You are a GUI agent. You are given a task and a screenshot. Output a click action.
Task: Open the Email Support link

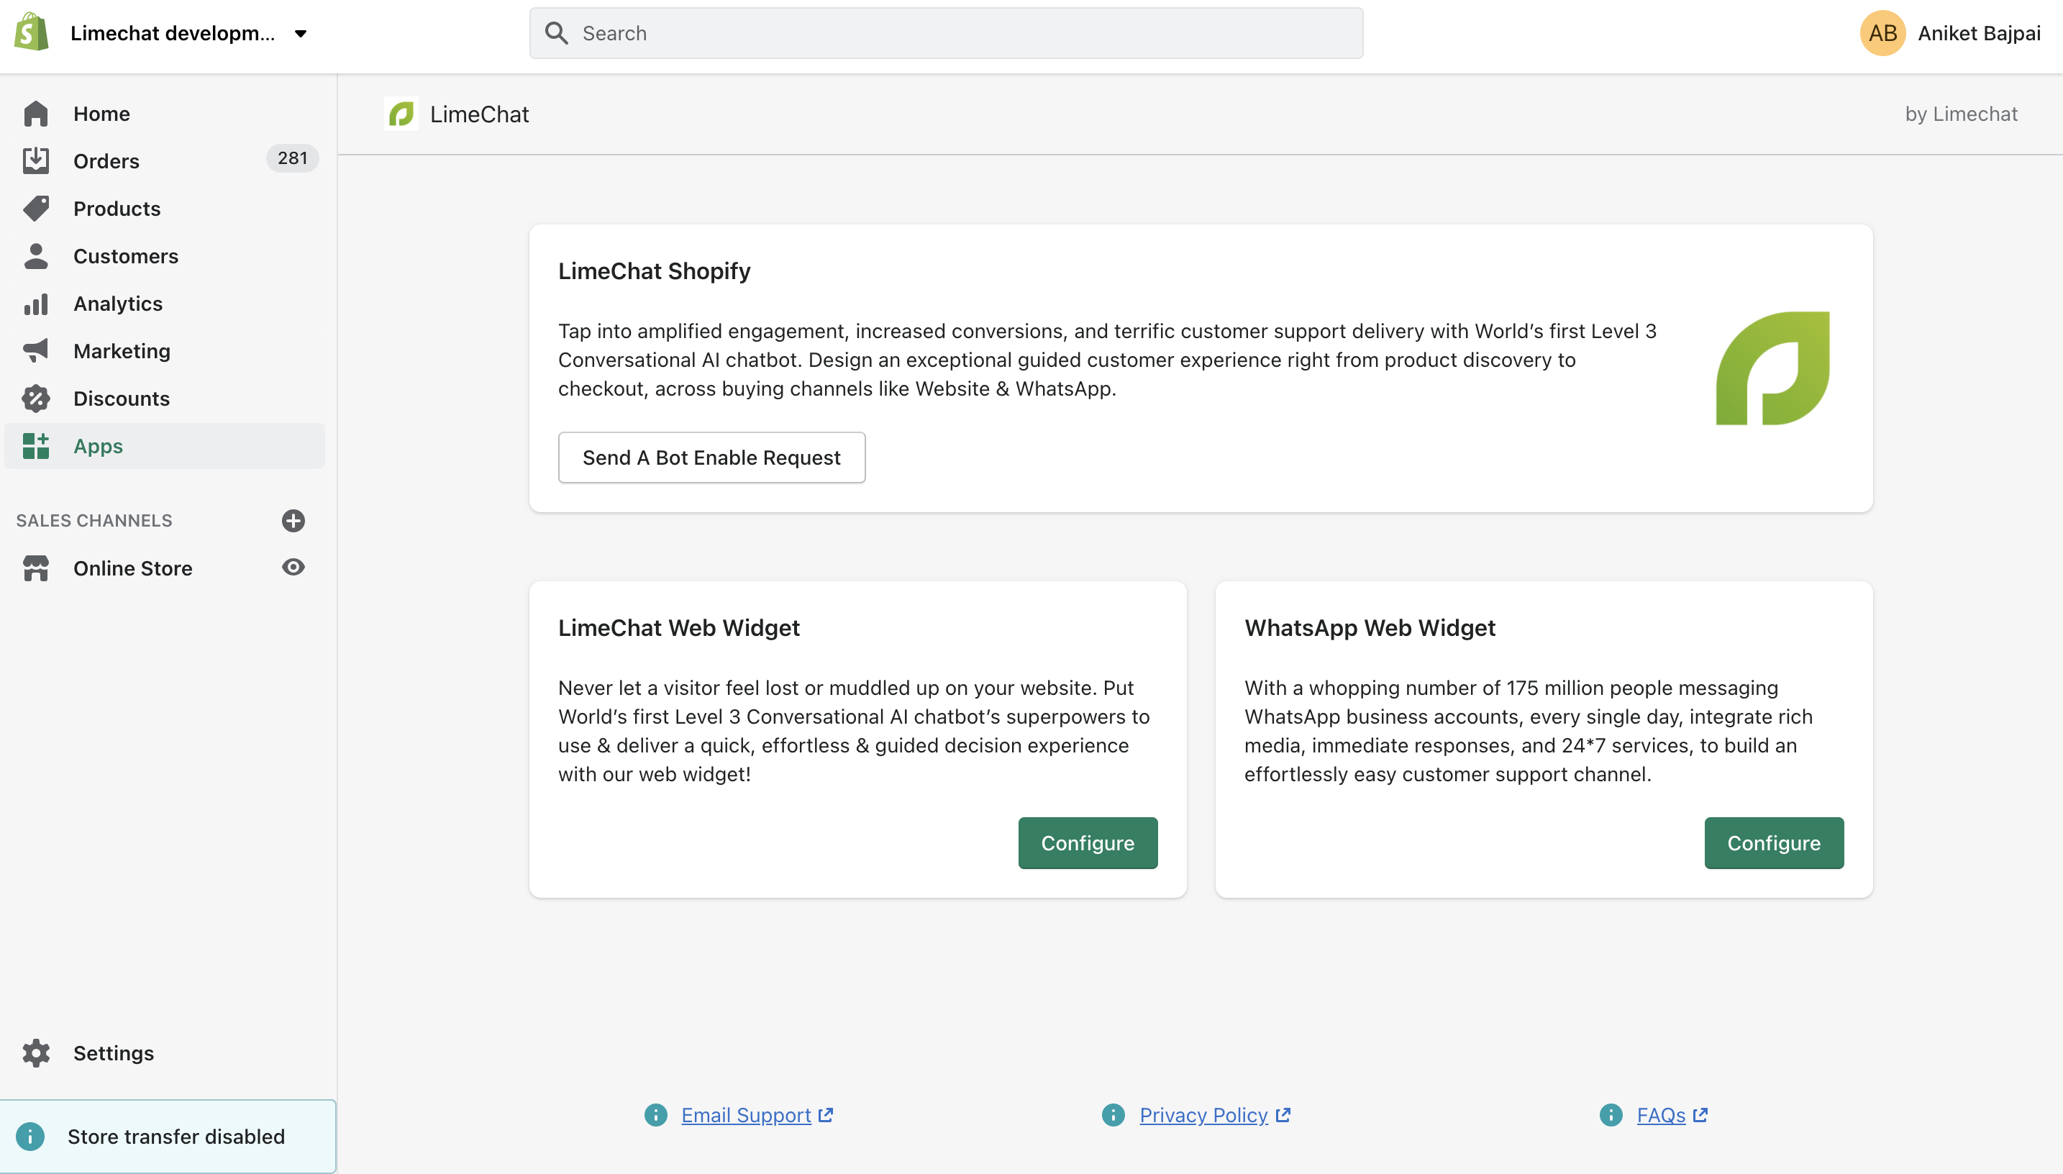click(746, 1115)
